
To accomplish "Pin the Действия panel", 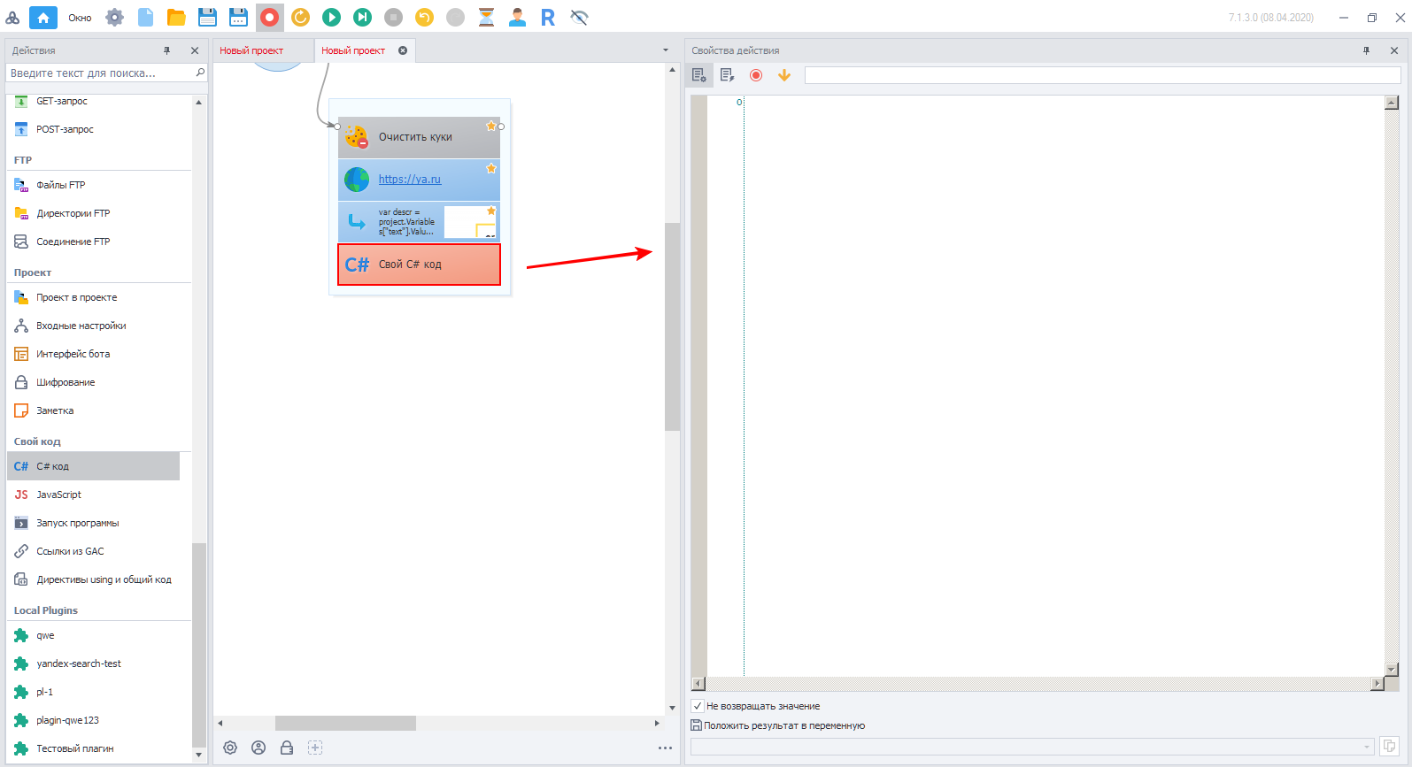I will 166,50.
